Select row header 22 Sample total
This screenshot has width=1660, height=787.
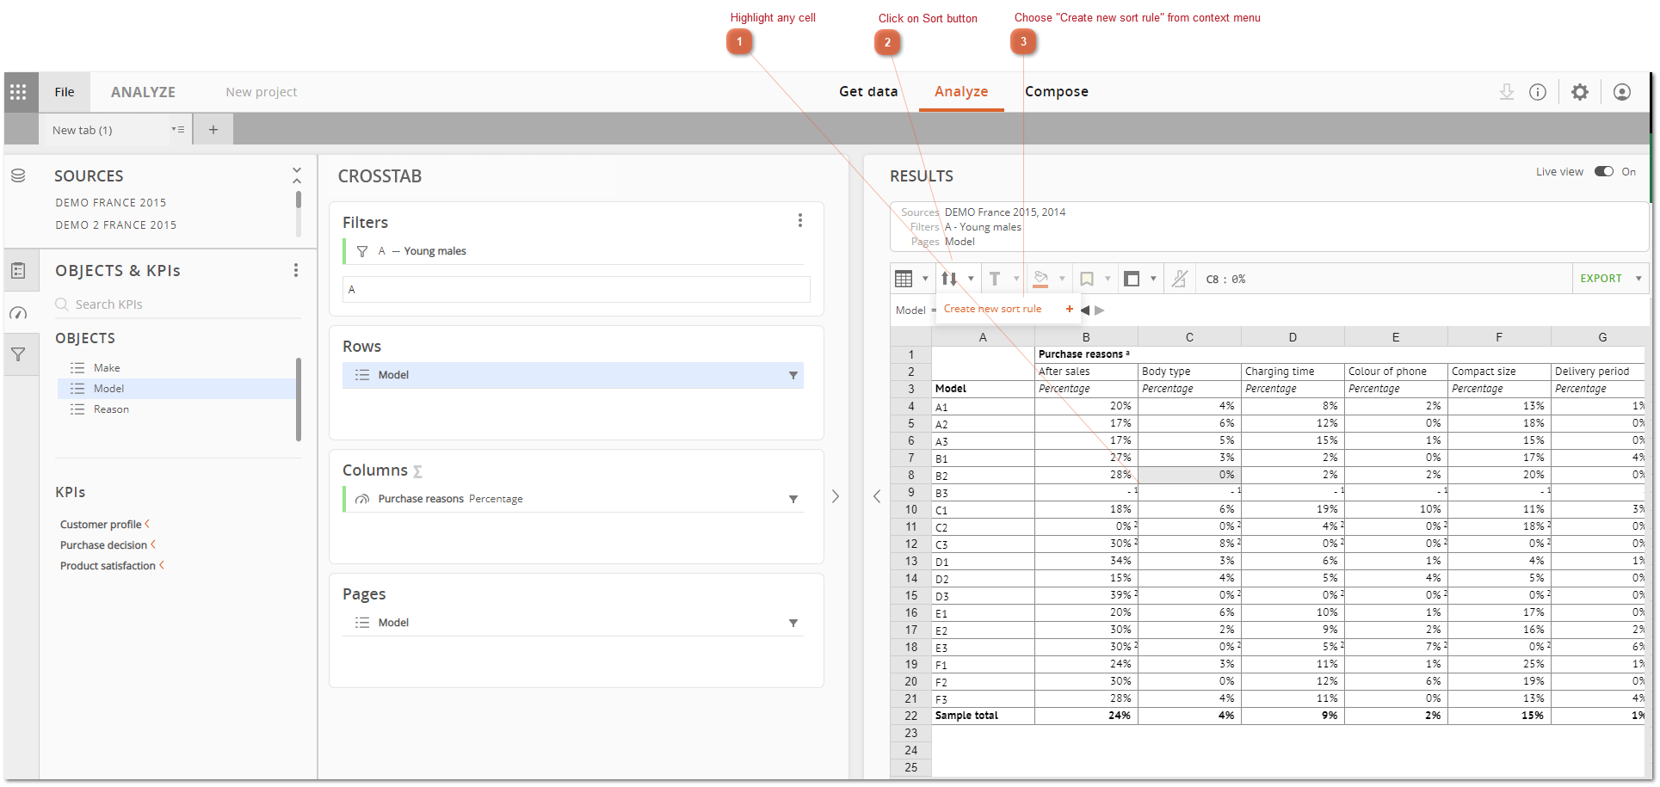pos(911,716)
